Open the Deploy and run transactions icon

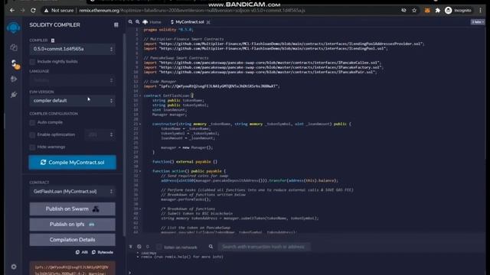coord(14,79)
